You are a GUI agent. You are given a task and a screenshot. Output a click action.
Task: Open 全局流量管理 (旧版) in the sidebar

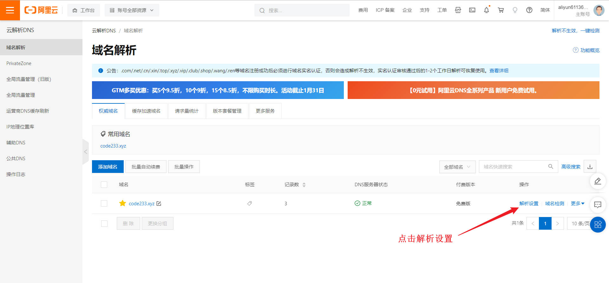tap(41, 79)
